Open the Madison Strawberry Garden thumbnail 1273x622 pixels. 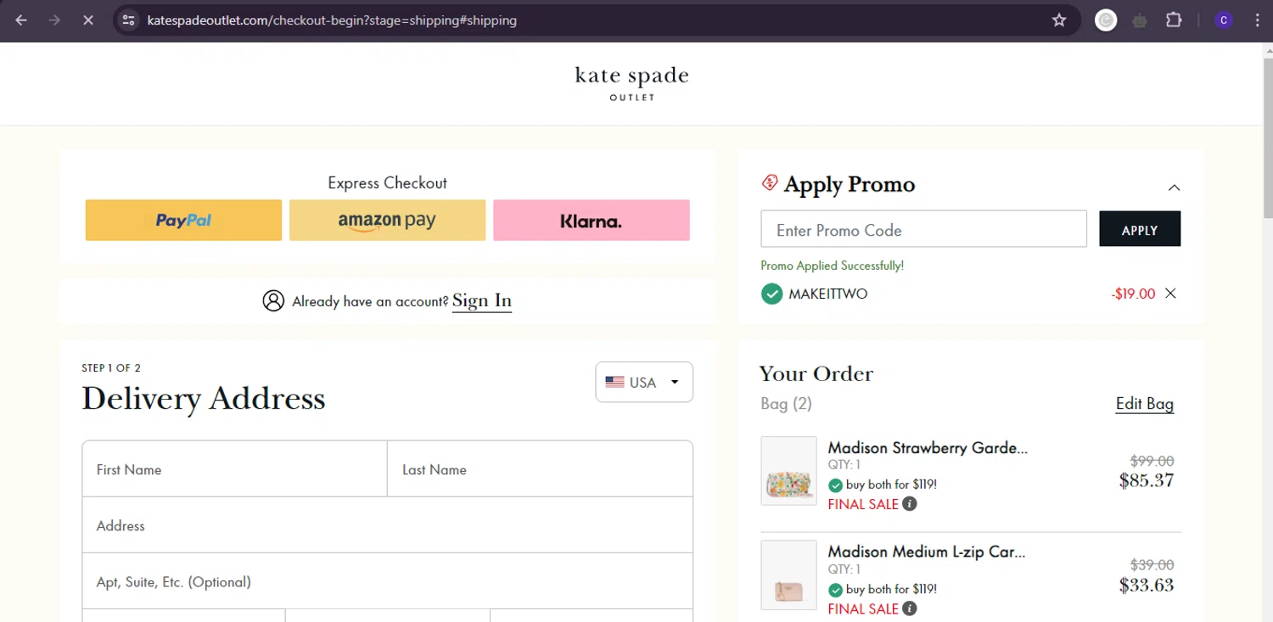pos(789,471)
